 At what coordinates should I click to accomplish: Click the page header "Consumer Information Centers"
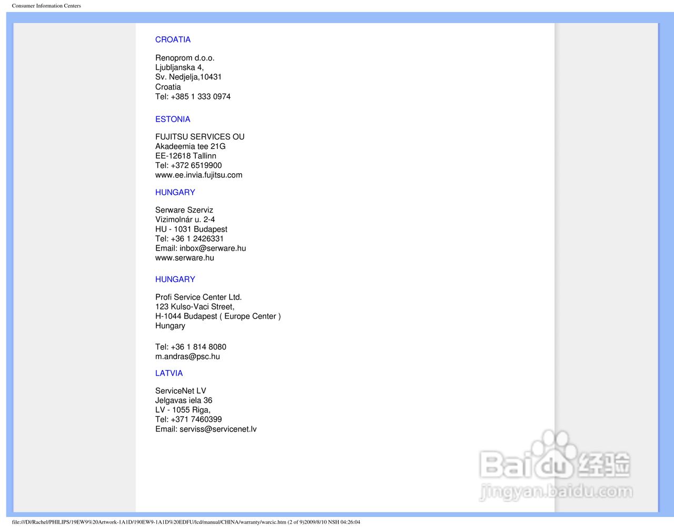point(46,6)
